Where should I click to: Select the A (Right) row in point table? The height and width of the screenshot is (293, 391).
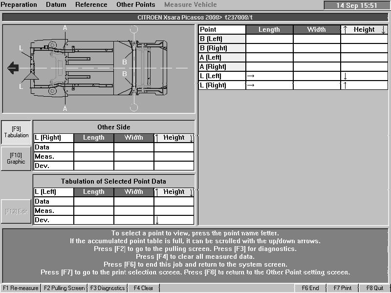(293, 66)
